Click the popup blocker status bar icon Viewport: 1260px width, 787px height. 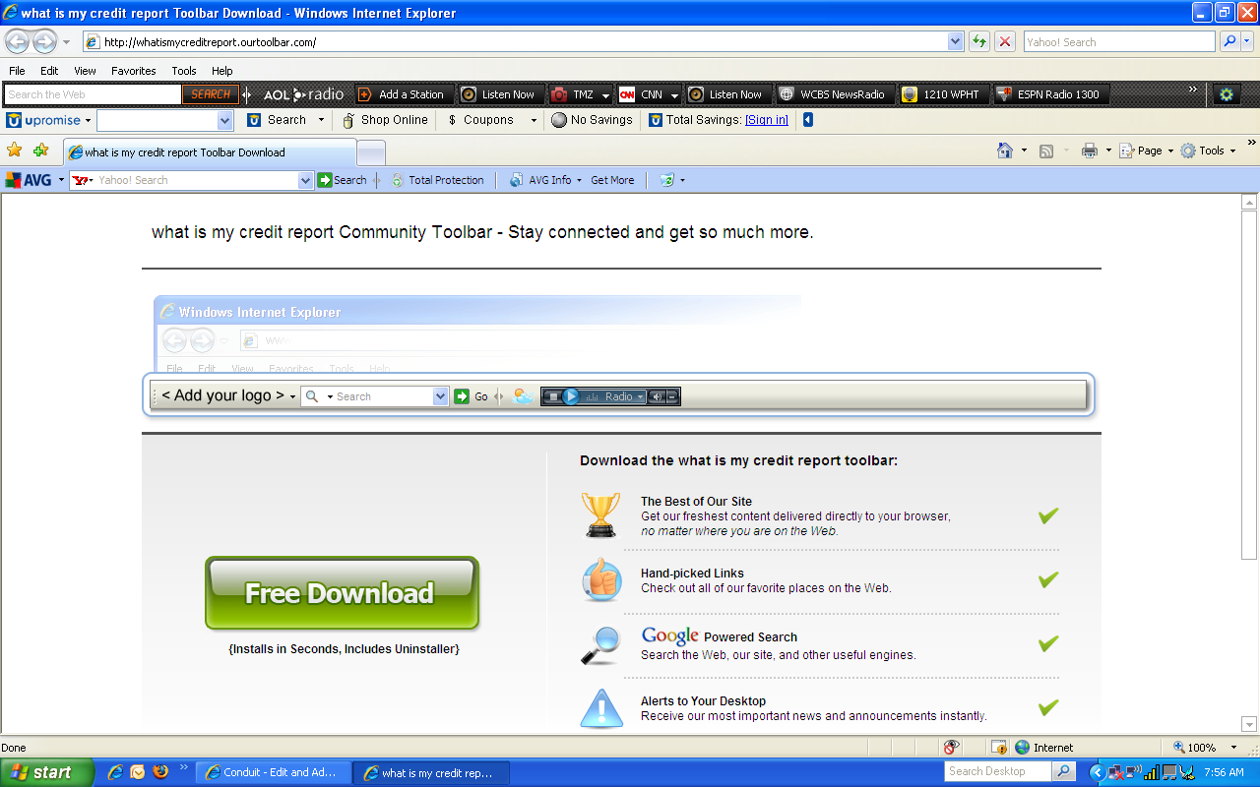coord(998,748)
